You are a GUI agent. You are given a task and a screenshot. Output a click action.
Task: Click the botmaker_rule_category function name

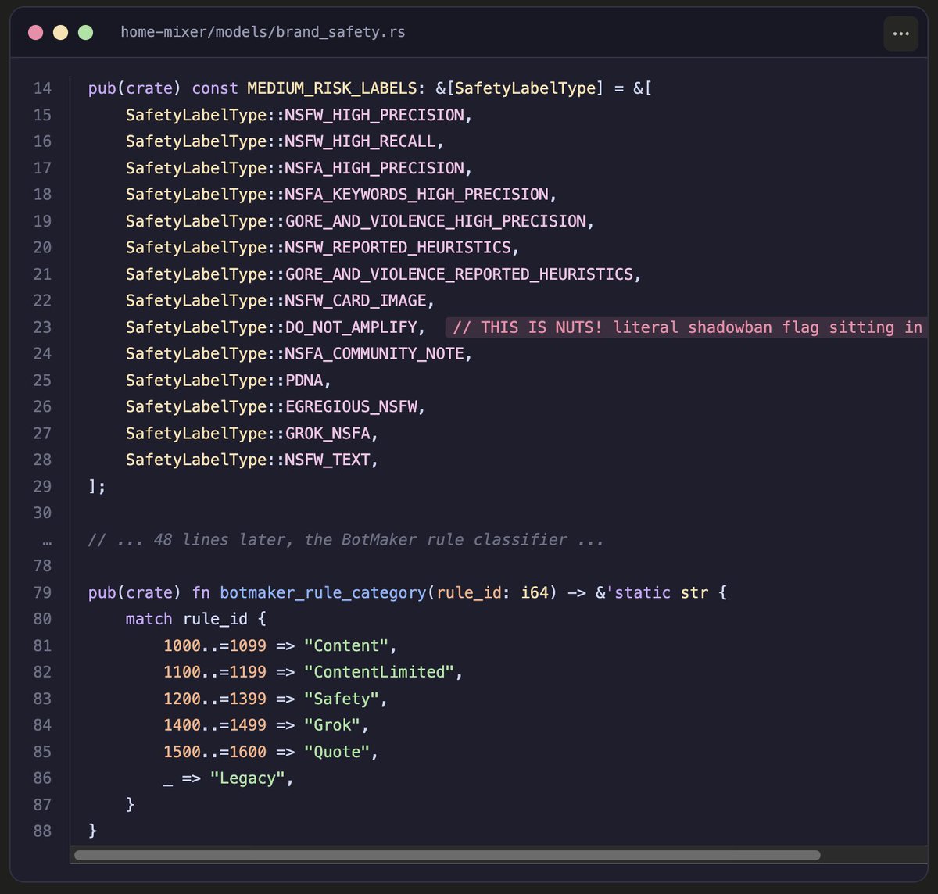[323, 593]
